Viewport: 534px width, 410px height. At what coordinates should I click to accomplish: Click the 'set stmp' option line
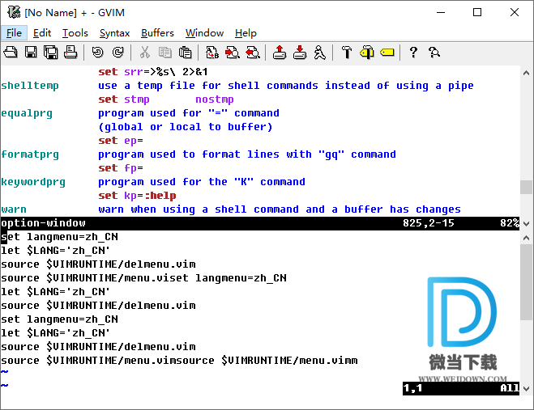(x=124, y=99)
